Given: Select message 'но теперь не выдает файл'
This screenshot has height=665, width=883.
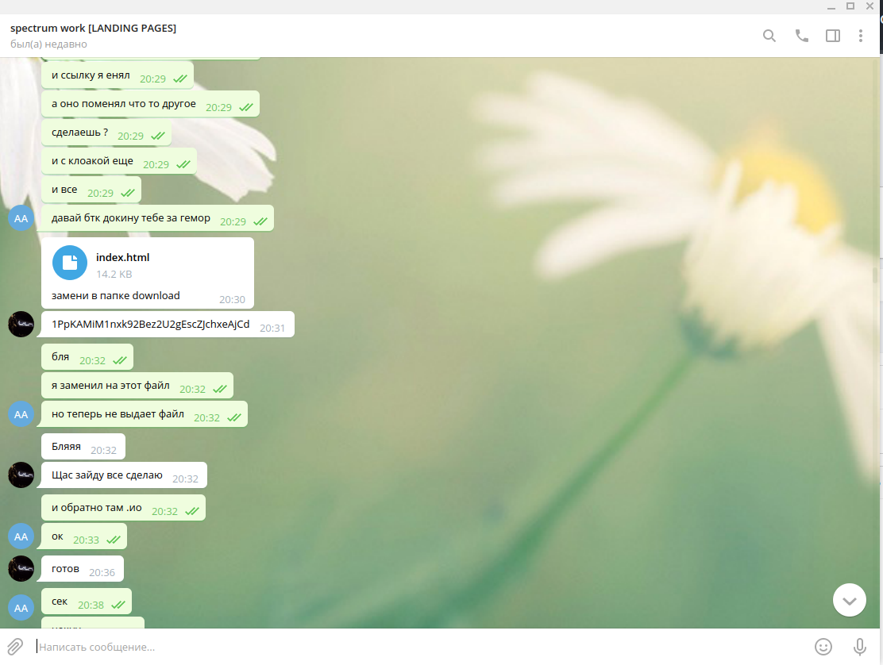Looking at the screenshot, I should point(145,414).
